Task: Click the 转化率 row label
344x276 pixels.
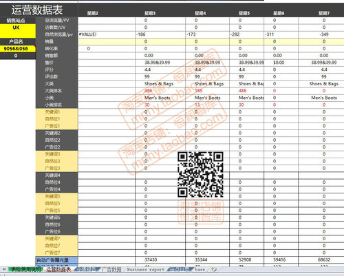Action: tap(57, 49)
